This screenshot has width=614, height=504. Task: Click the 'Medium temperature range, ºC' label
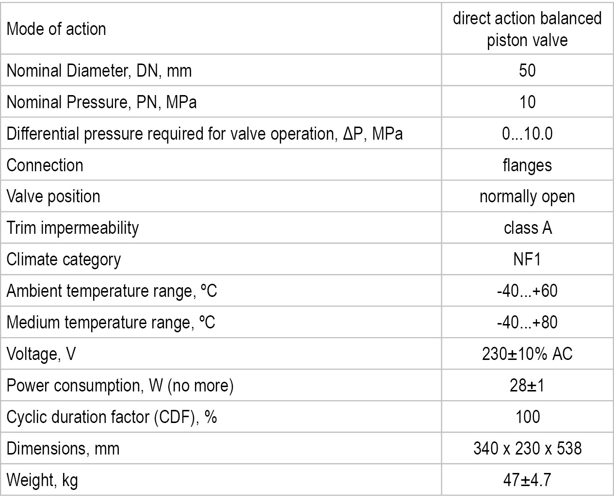click(x=111, y=322)
